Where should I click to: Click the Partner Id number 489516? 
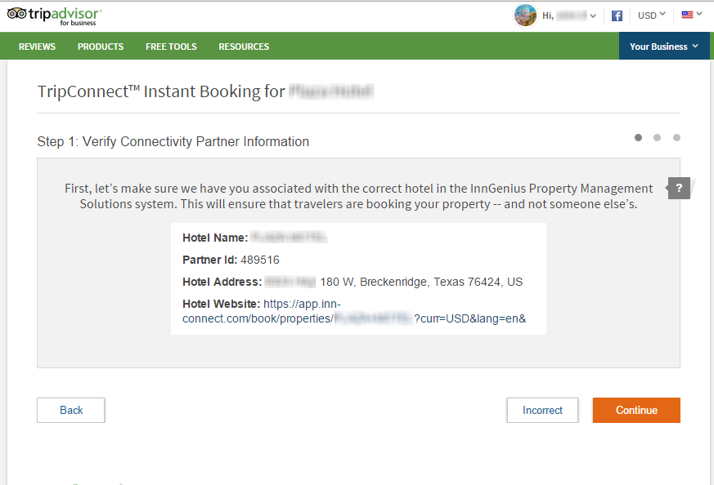[260, 260]
